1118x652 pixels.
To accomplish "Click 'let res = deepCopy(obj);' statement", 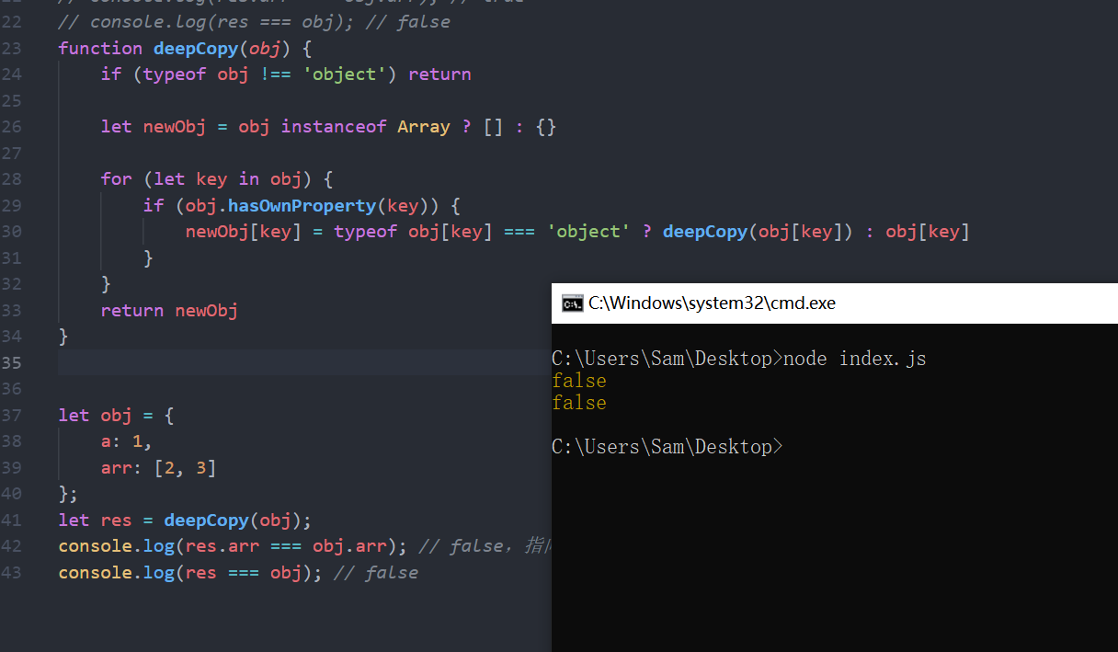I will click(185, 520).
